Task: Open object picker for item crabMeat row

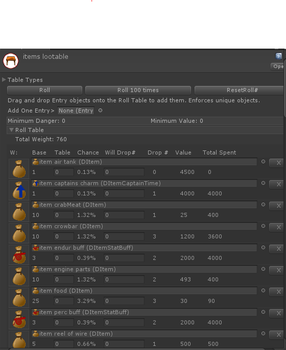Action: [x=263, y=205]
